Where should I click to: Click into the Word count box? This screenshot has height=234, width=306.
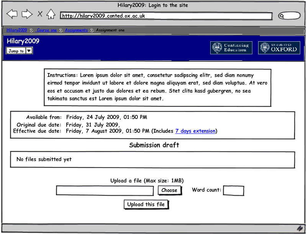233,190
